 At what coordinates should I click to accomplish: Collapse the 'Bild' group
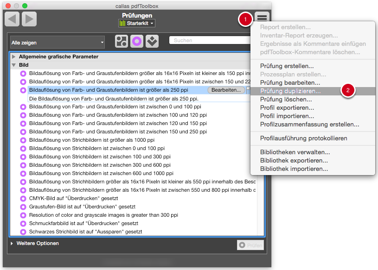coord(14,65)
